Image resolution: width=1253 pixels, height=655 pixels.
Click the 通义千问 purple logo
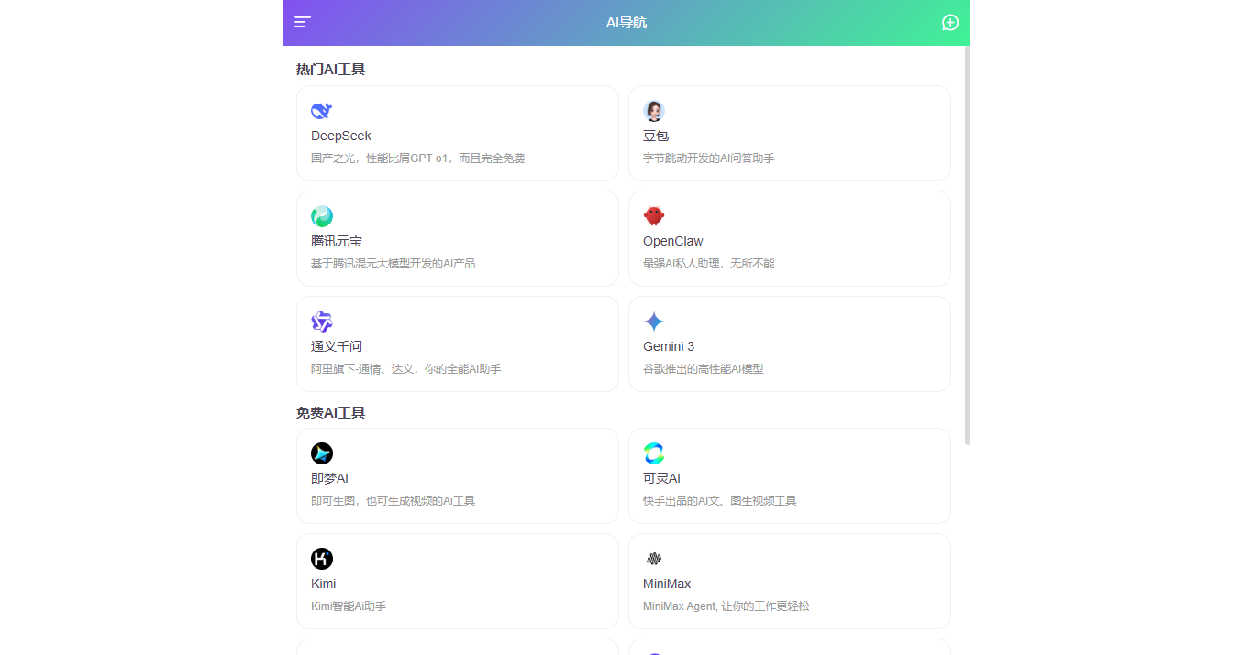(322, 322)
